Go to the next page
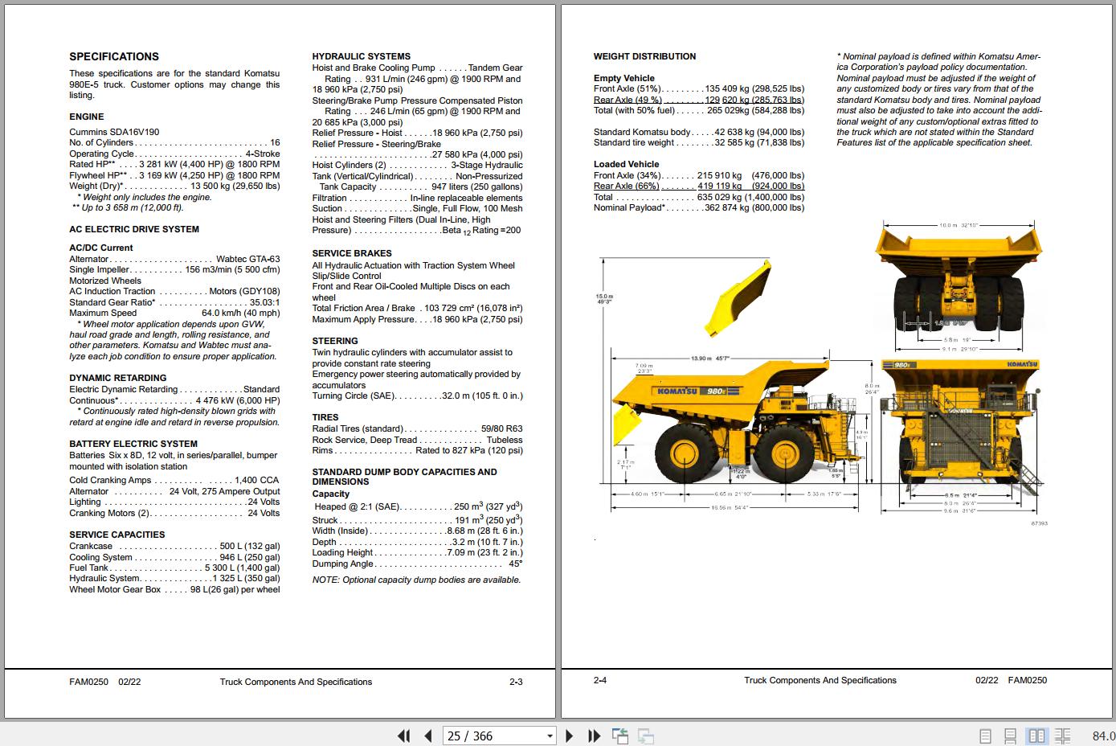1116x746 pixels. click(x=570, y=736)
